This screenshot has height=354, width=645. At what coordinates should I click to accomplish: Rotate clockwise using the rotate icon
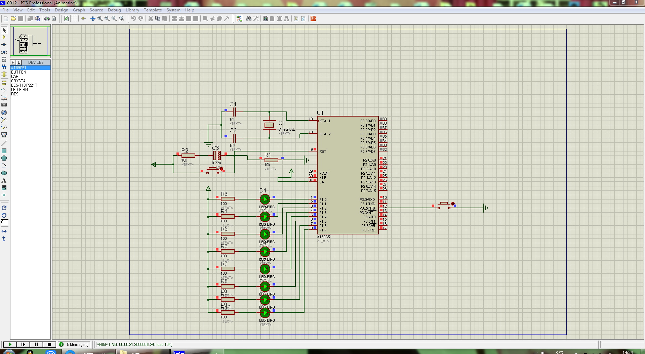(x=4, y=208)
